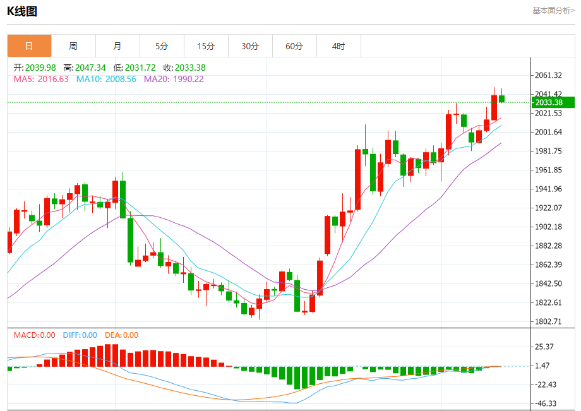This screenshot has height=411, width=581.
Task: Click the 1802.71 price axis label
Action: coord(548,321)
